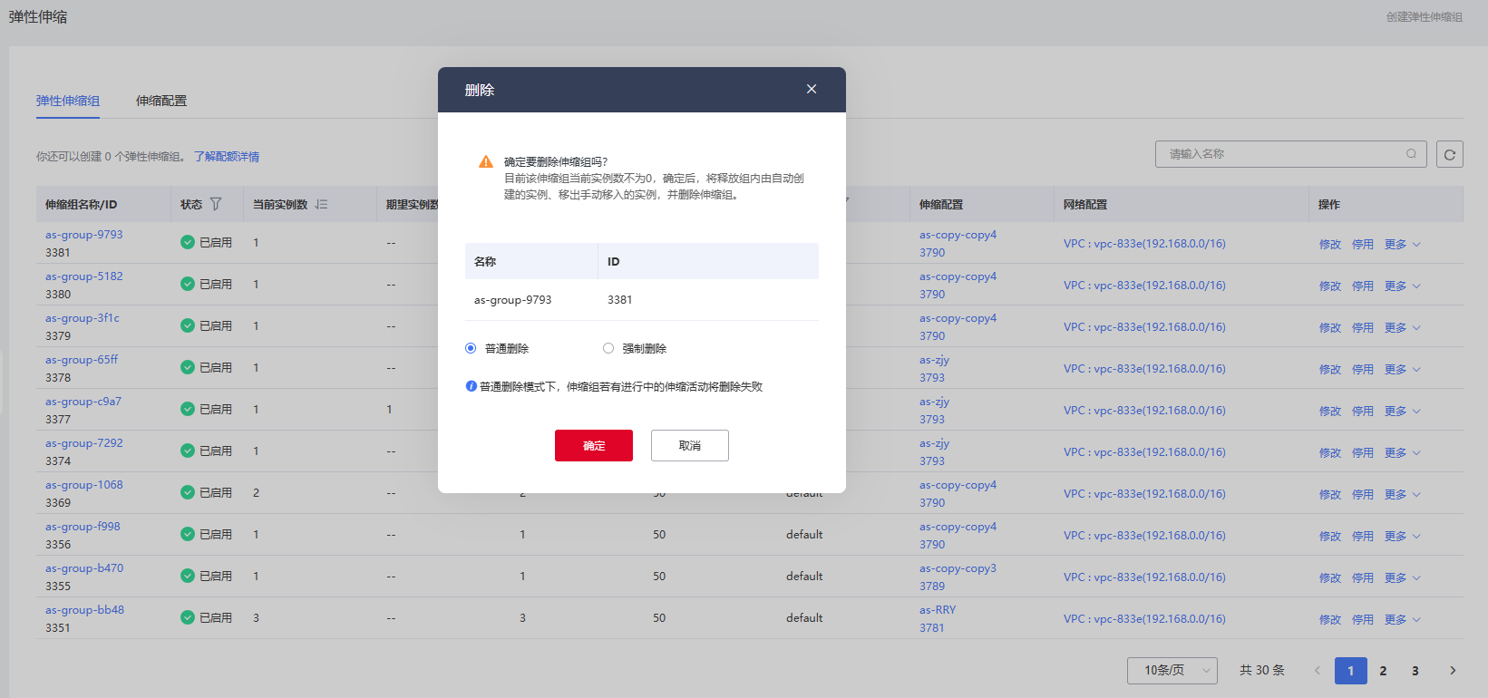The width and height of the screenshot is (1488, 698).
Task: Go to next page arrow in pagination
Action: click(1453, 671)
